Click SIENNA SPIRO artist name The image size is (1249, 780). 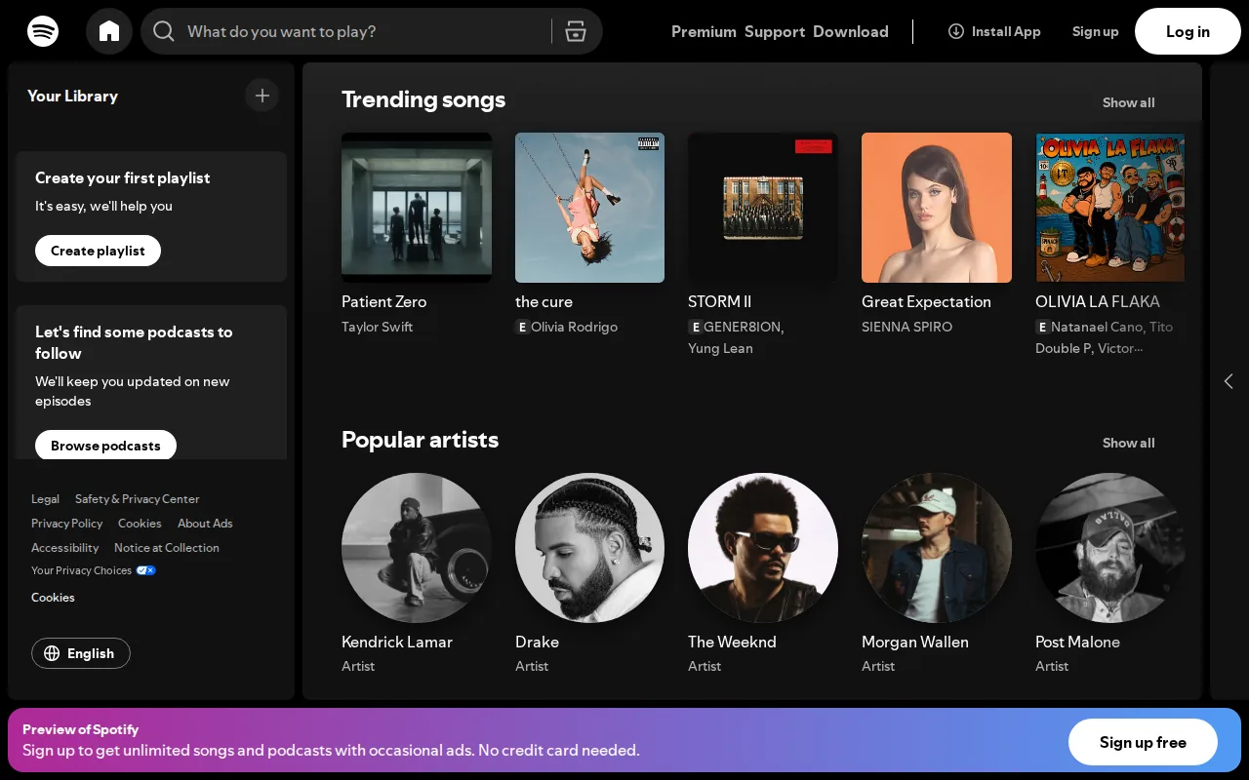(x=907, y=327)
